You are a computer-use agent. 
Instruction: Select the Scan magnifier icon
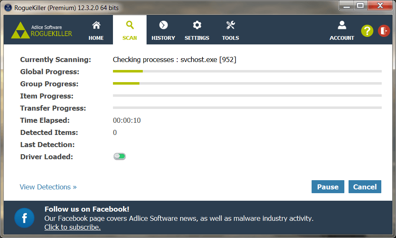click(x=130, y=26)
